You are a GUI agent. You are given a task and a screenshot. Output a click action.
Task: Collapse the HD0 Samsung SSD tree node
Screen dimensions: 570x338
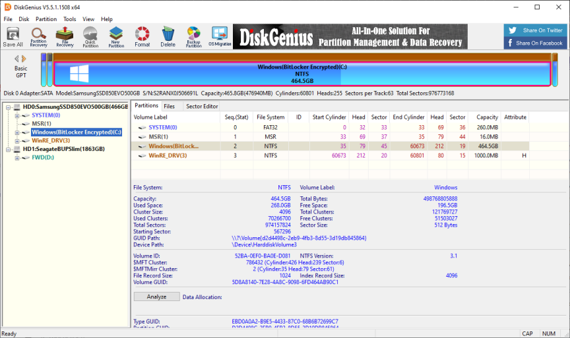(8, 107)
